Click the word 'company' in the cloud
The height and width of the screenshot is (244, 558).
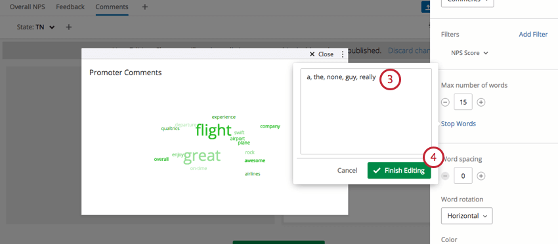pos(270,126)
